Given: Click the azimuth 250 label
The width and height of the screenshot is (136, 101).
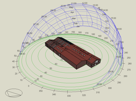Looking at the screenshot, I should [x=129, y=58].
